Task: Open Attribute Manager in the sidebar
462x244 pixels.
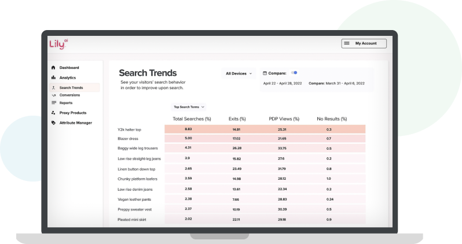Action: coord(76,123)
